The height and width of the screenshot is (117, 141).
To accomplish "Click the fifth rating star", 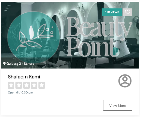I will [x=42, y=85].
